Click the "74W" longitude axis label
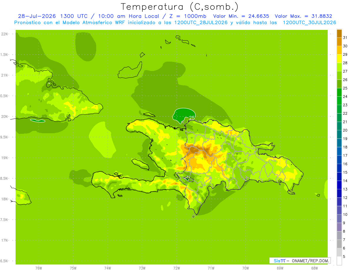Image resolution: width=353 pixels, height=272 pixels. [x=108, y=268]
